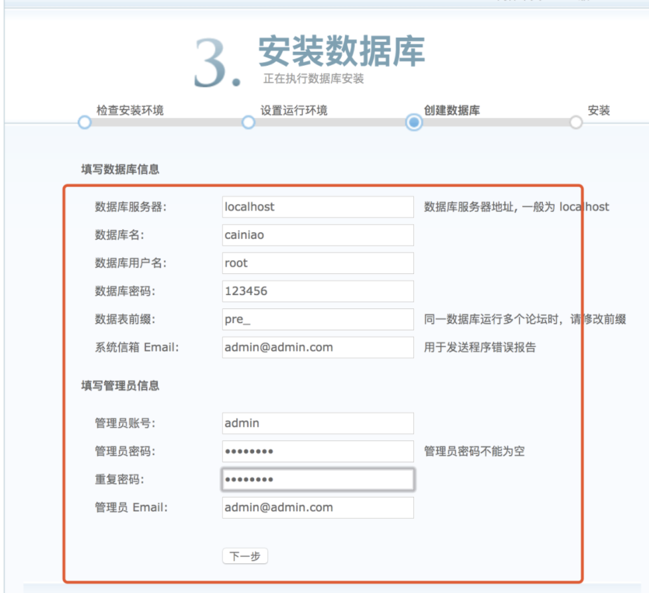This screenshot has width=649, height=593.
Task: Click the final 安装 step circle
Action: tap(576, 123)
